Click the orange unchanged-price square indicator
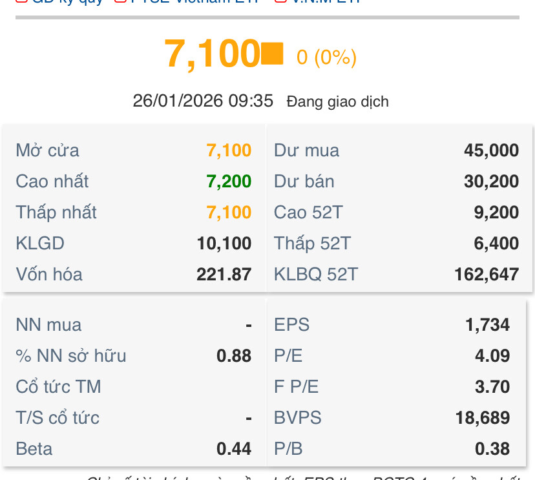Screen dimensions: 535x480 point(272,54)
